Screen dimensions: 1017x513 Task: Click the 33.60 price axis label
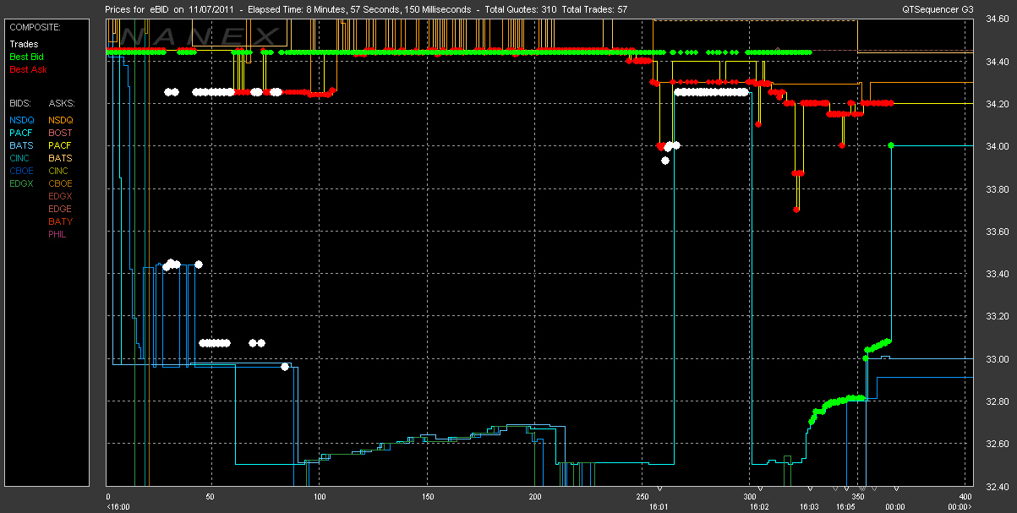click(998, 232)
